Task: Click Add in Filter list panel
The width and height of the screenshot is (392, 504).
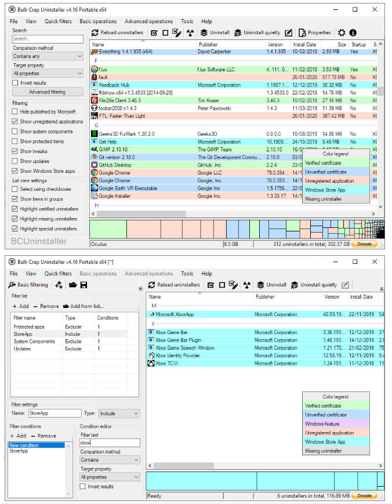Action: click(x=20, y=306)
